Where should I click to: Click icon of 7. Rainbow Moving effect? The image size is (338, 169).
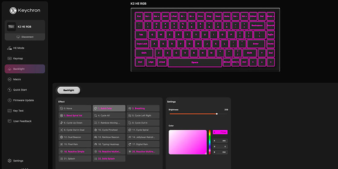(x=95, y=123)
